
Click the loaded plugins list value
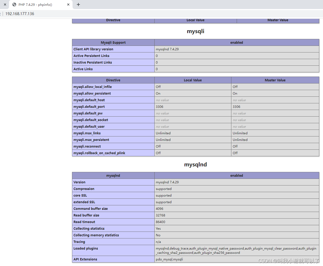click(x=236, y=251)
